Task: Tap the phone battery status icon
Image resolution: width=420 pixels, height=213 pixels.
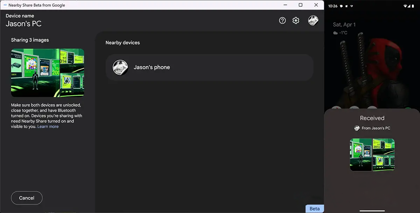Action: pyautogui.click(x=413, y=6)
